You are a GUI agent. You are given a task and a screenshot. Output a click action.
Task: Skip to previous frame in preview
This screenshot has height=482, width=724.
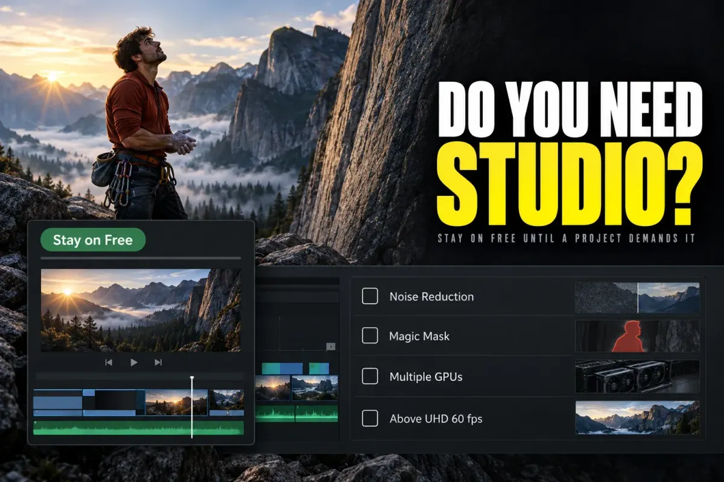point(109,362)
